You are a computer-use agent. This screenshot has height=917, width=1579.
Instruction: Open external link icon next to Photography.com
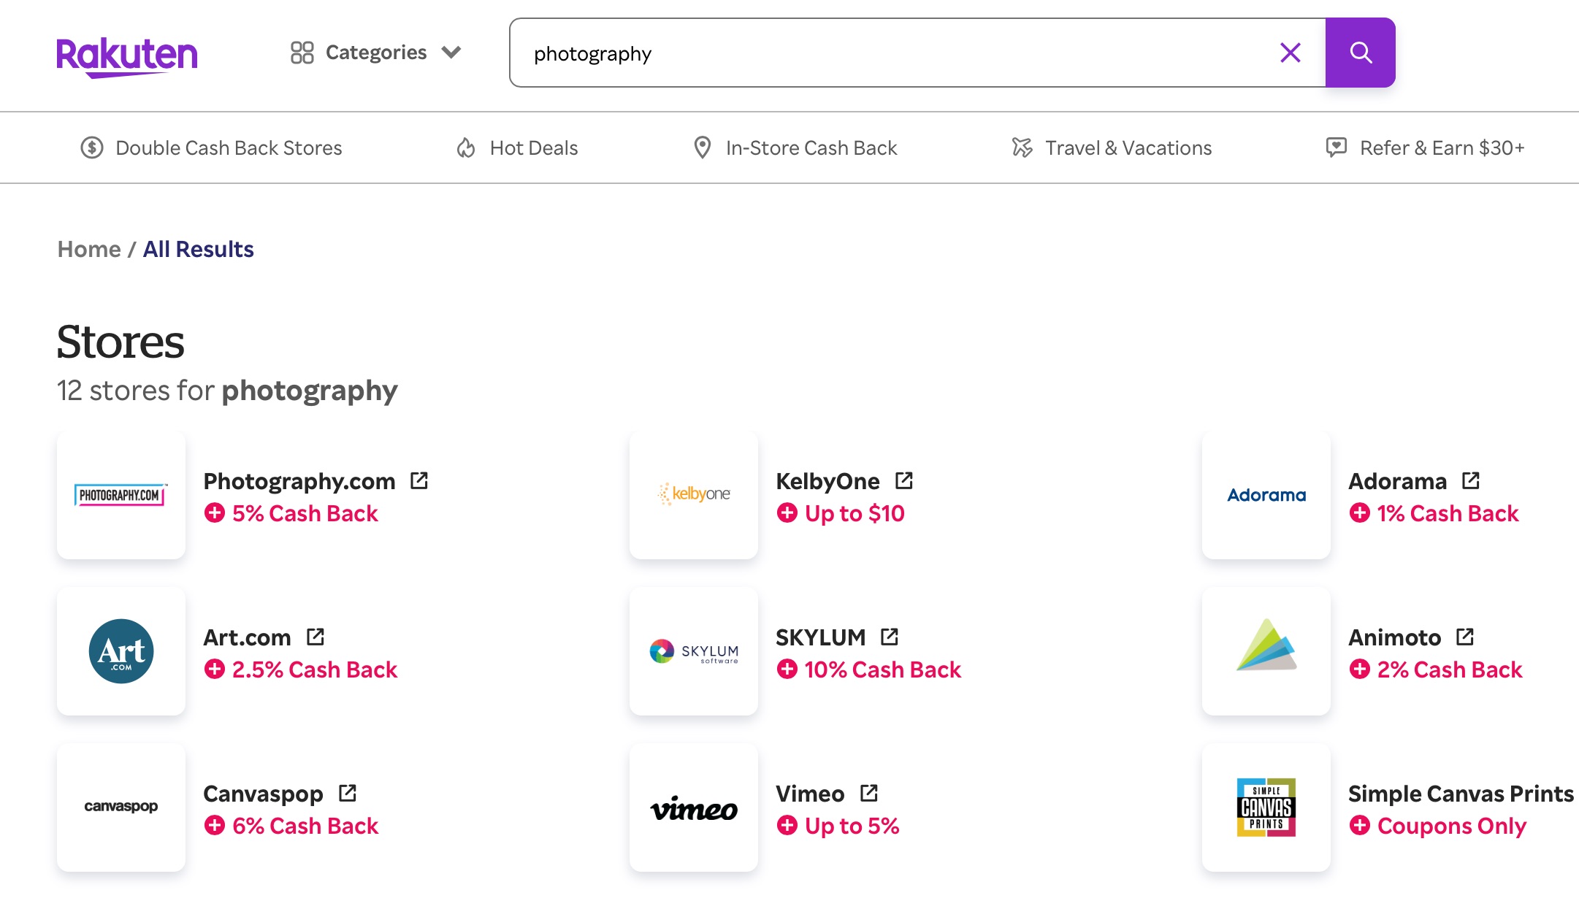tap(419, 480)
